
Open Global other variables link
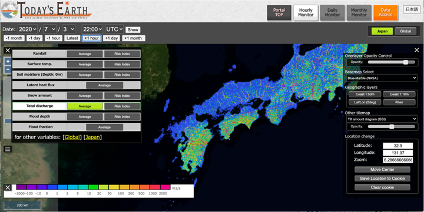(72, 137)
